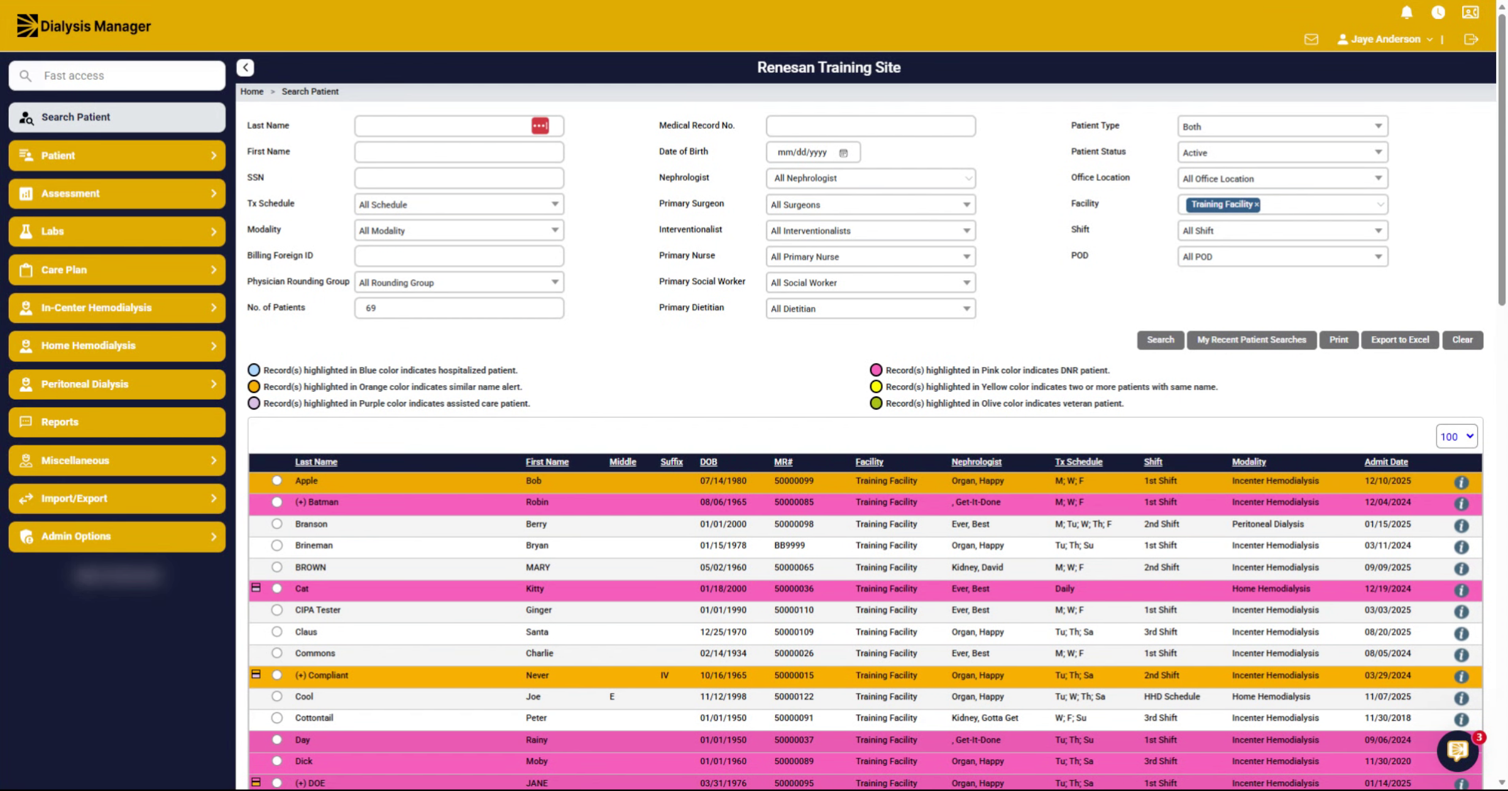Screen dimensions: 1508x791
Task: Click the Fast access search field
Action: pyautogui.click(x=117, y=75)
